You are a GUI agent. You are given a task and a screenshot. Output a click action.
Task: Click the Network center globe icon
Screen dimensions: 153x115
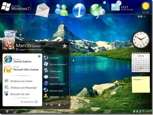[46, 90]
